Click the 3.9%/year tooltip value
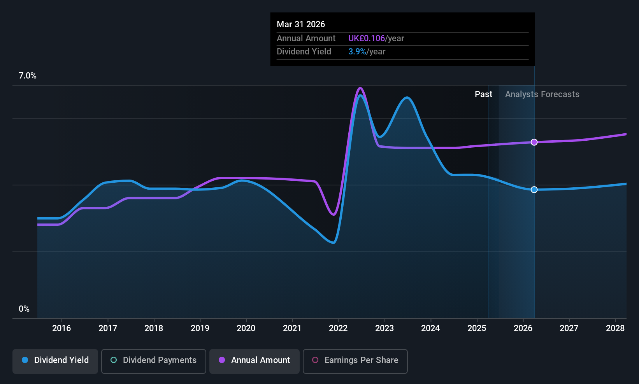The image size is (639, 384). click(367, 52)
